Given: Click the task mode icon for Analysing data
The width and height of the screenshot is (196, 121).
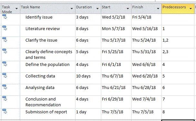Looking at the screenshot, I should click(5, 87).
